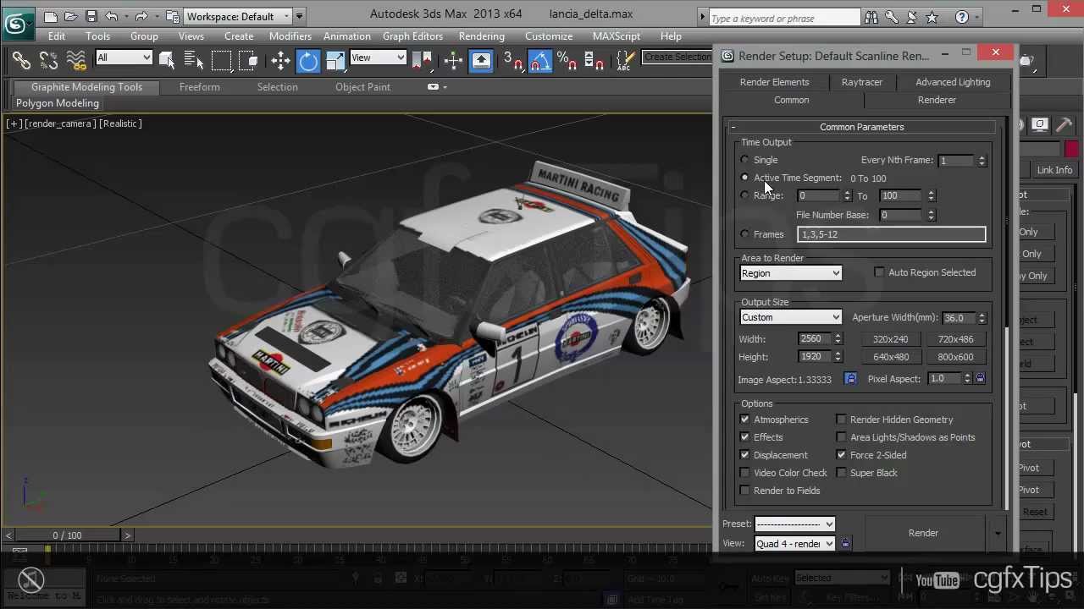Viewport: 1084px width, 609px height.
Task: Click the lock icon next to View dropdown
Action: (x=845, y=543)
